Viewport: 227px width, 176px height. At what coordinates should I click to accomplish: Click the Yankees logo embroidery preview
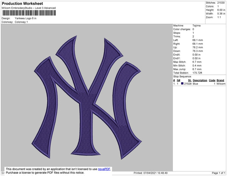click(x=87, y=97)
